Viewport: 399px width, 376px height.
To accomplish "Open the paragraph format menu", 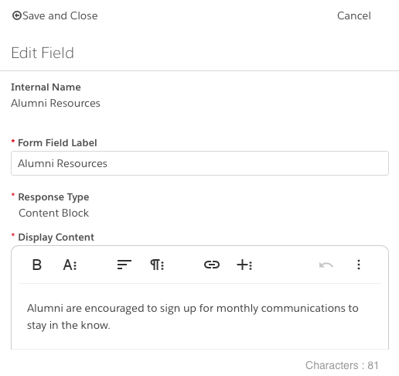I will [157, 265].
